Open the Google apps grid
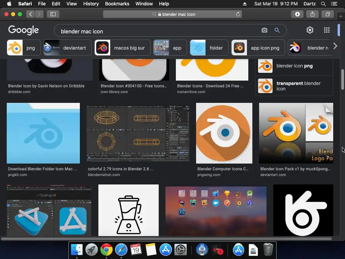The width and height of the screenshot is (345, 259). click(327, 30)
